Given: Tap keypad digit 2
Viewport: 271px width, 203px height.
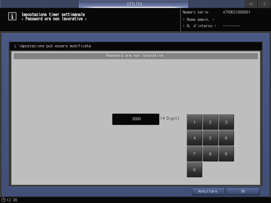Looking at the screenshot, I should click(210, 122).
